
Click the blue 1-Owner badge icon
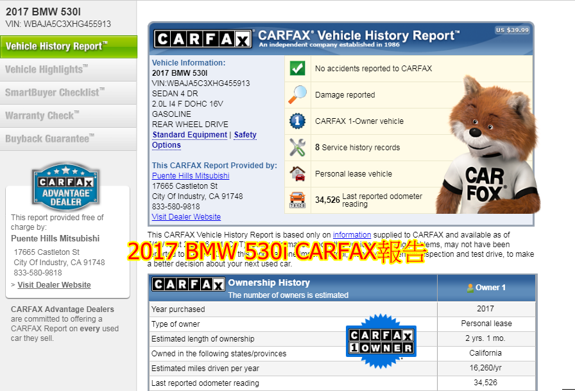tap(297, 121)
